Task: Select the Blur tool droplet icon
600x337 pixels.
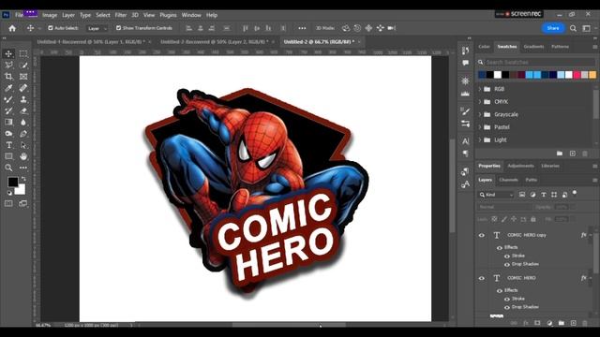Action: [x=23, y=123]
